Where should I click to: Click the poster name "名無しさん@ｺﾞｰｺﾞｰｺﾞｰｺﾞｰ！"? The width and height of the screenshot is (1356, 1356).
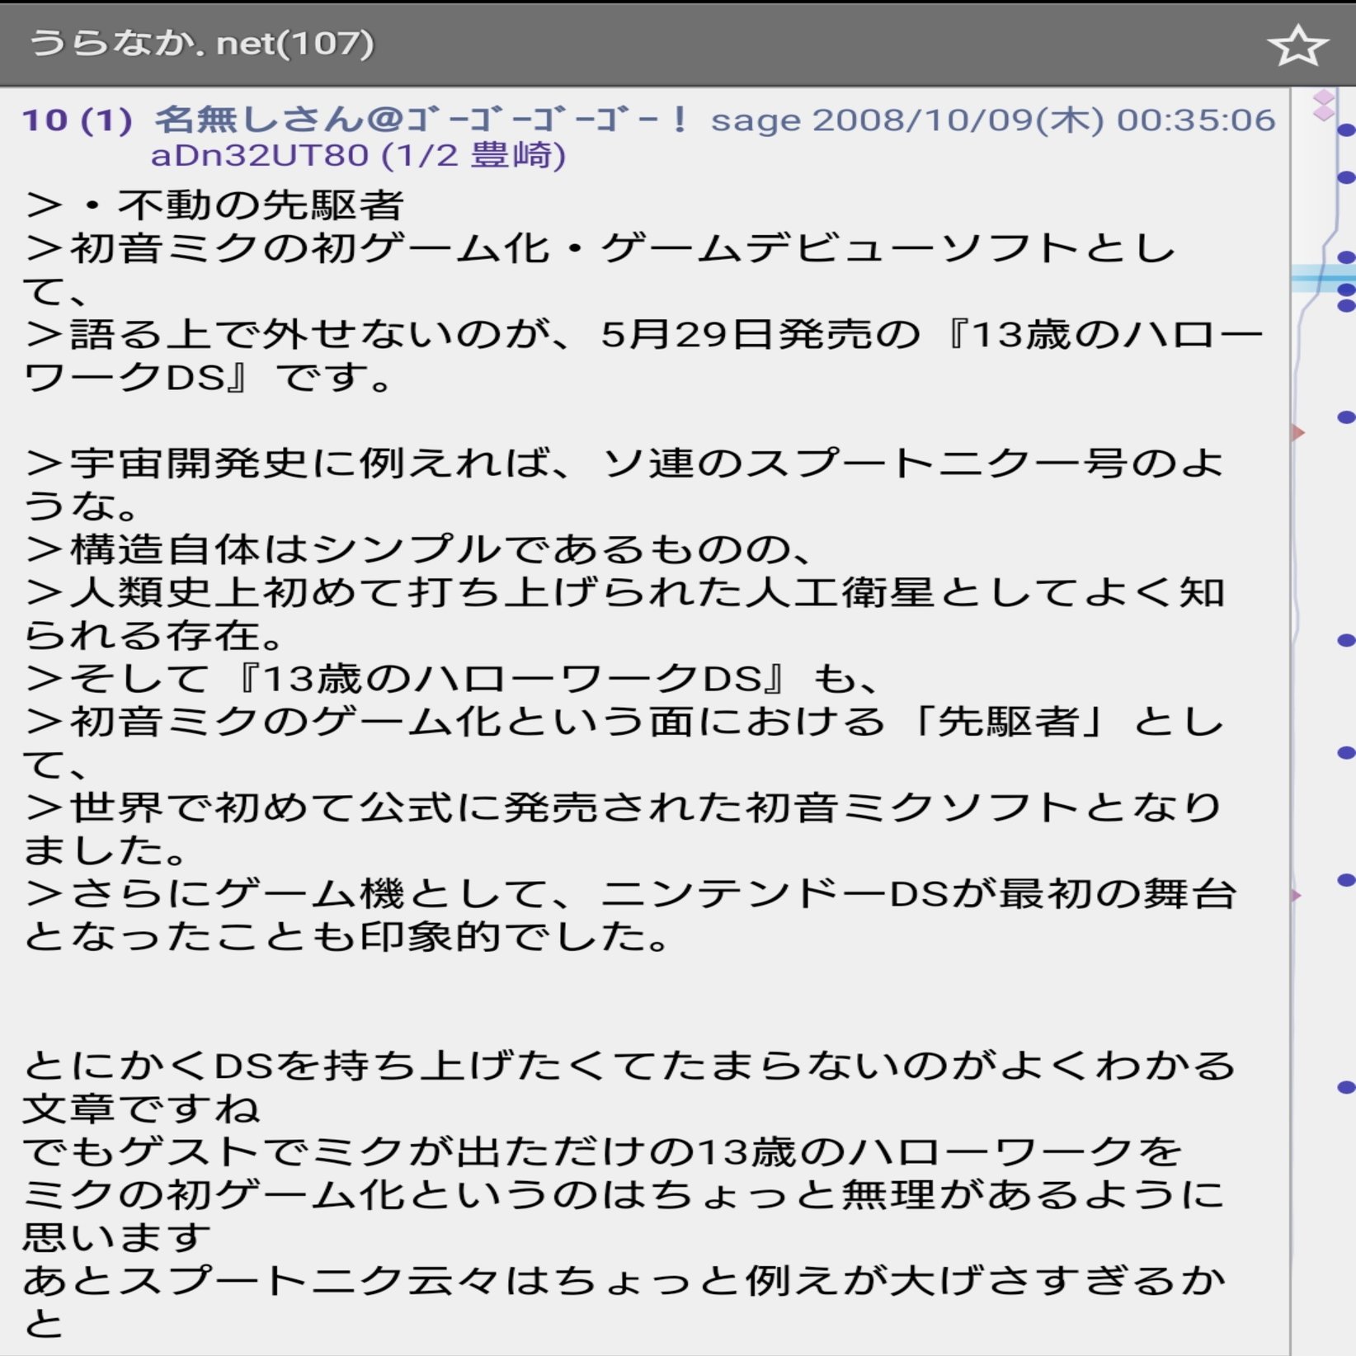point(422,120)
